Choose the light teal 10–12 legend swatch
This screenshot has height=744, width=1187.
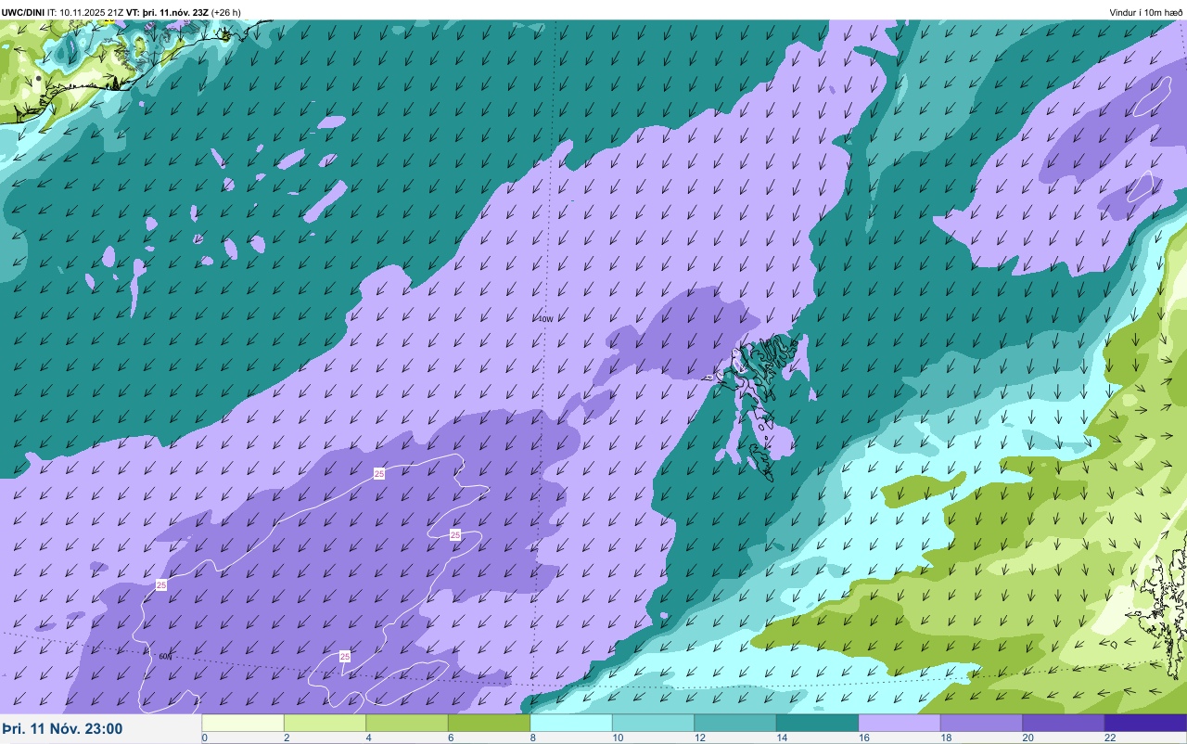[653, 723]
